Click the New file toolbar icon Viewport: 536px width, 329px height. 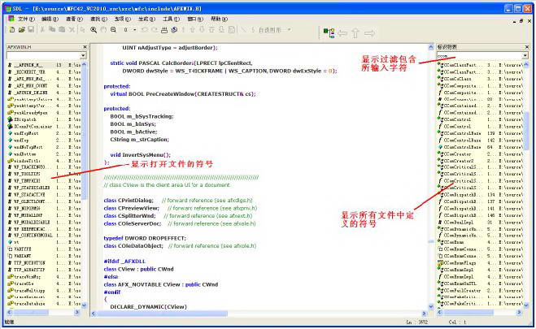[x=12, y=30]
